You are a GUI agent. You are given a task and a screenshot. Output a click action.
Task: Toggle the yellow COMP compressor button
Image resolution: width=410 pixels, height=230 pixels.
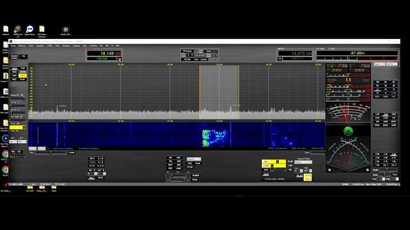click(x=266, y=166)
